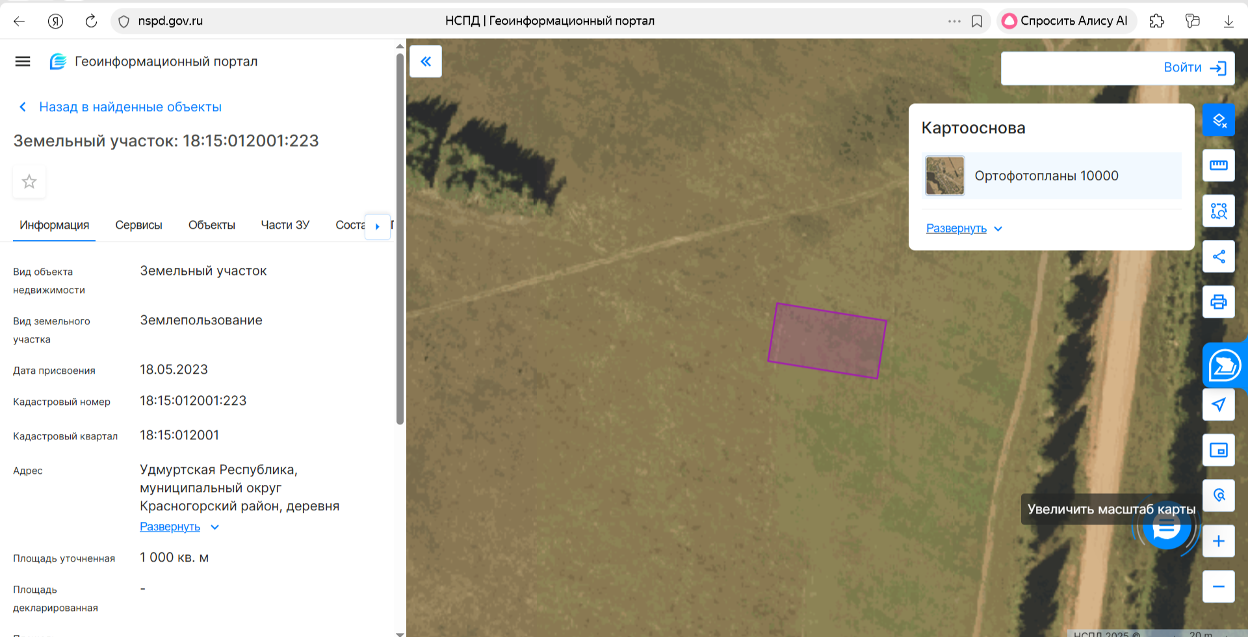
Task: Add parcel to favorites with star
Action: (29, 181)
